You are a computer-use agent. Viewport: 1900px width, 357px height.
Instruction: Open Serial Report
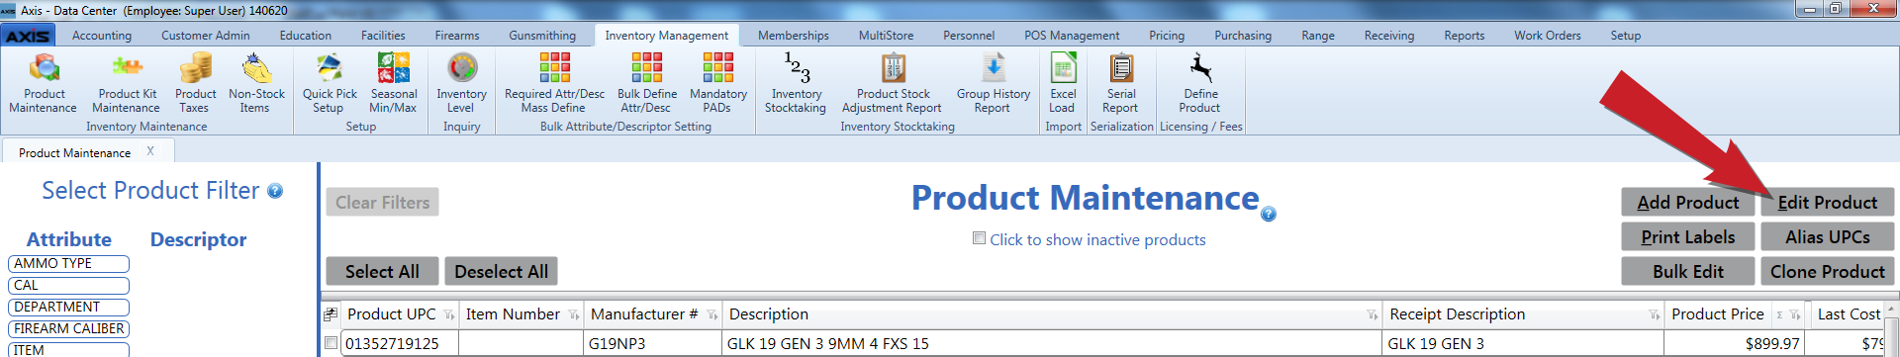[1120, 83]
